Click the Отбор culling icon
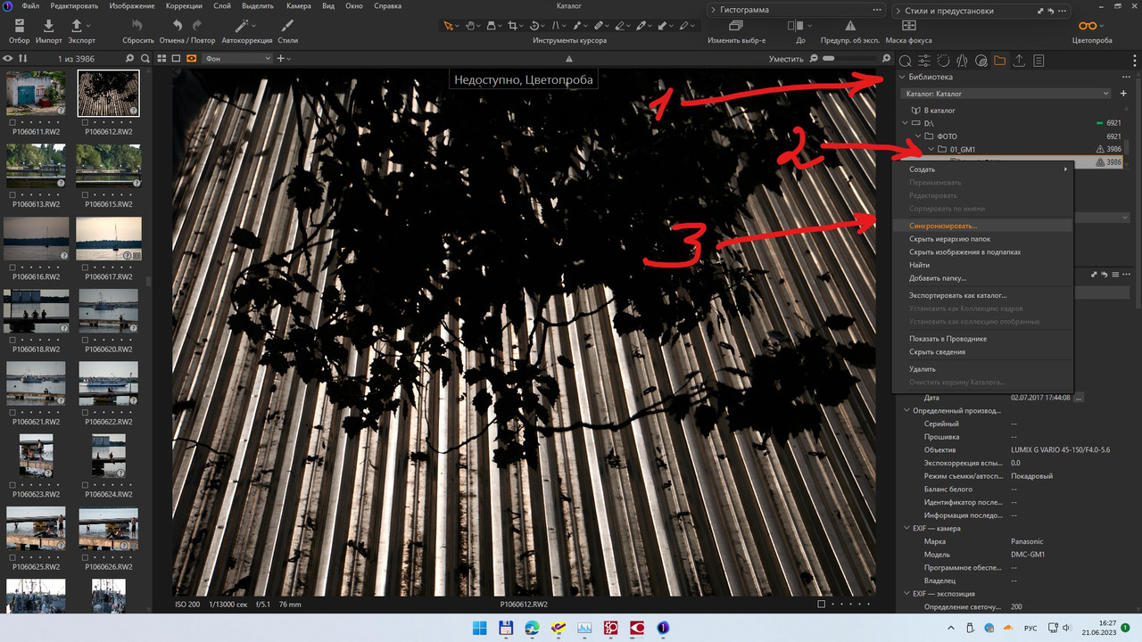Image resolution: width=1142 pixels, height=642 pixels. 19,26
